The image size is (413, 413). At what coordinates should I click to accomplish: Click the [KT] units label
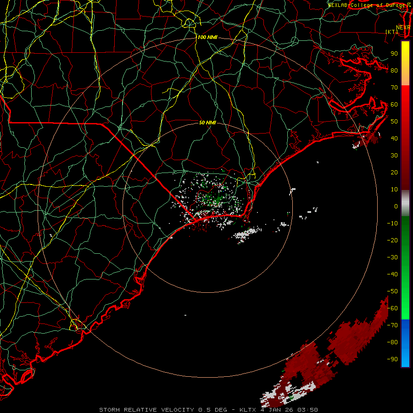click(392, 32)
